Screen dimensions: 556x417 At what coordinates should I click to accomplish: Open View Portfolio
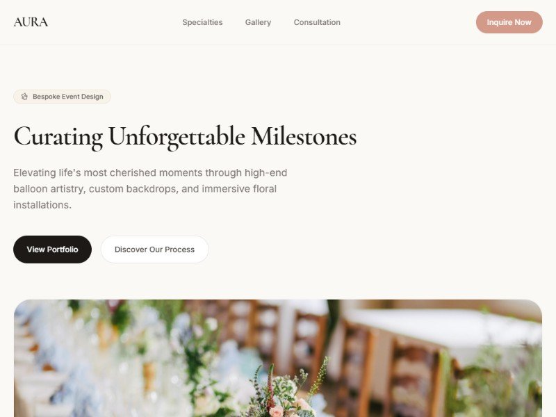(53, 250)
